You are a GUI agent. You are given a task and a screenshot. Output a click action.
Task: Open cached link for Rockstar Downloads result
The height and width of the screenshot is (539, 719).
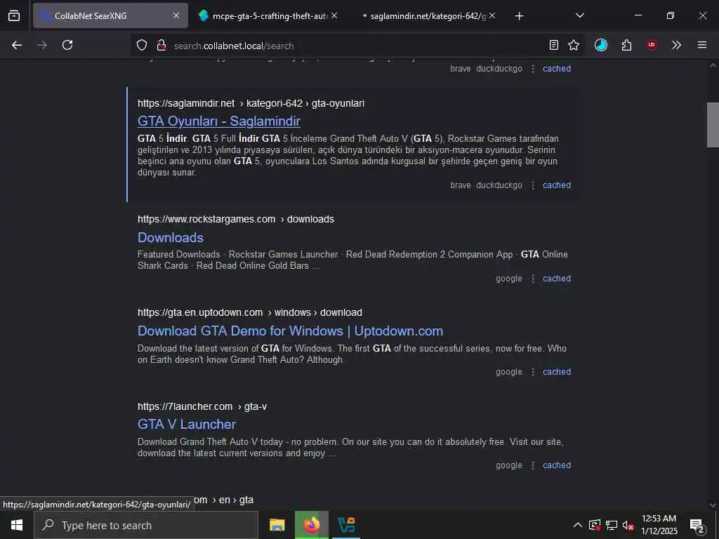[557, 279]
